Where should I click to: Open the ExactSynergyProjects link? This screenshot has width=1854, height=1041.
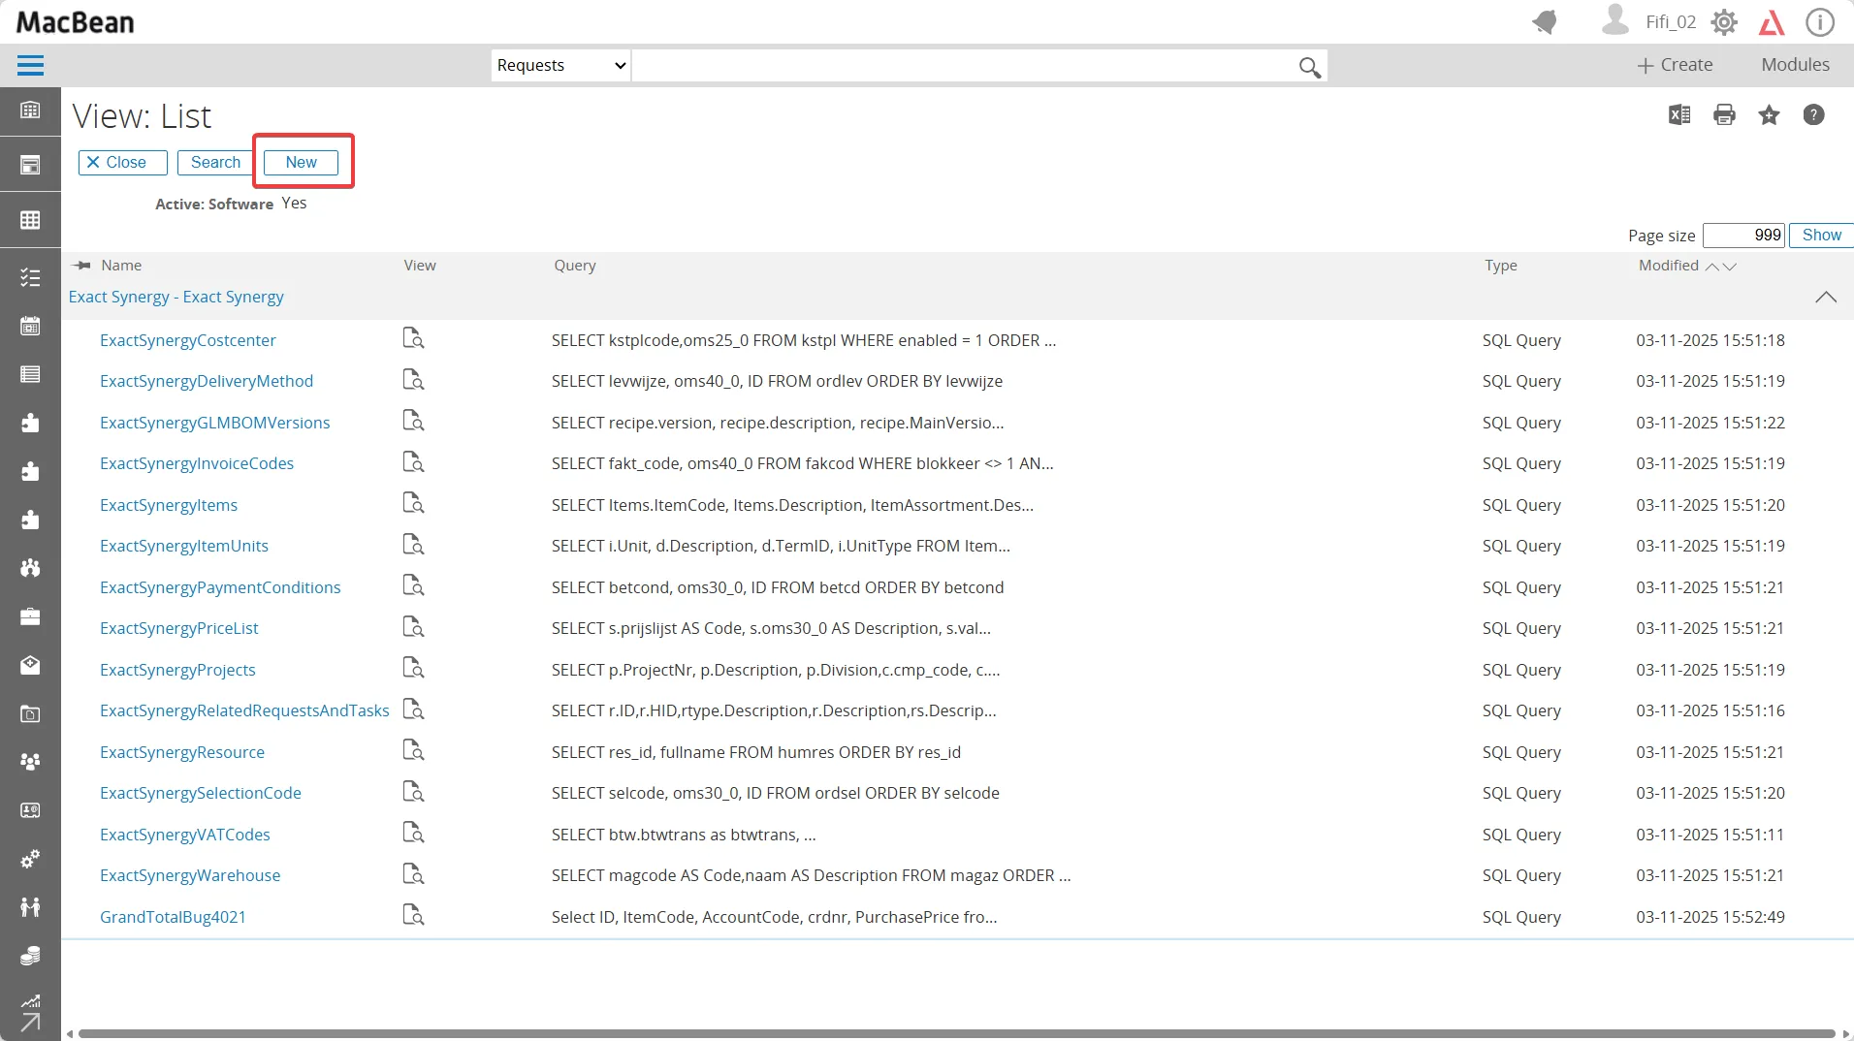[x=177, y=670]
